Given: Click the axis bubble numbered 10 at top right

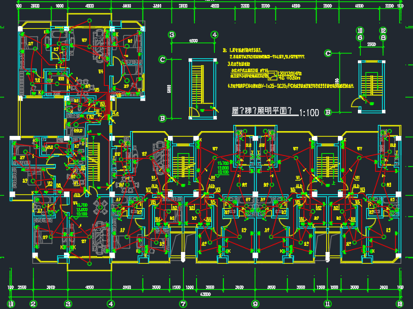Looking at the screenshot, I should point(360,30).
